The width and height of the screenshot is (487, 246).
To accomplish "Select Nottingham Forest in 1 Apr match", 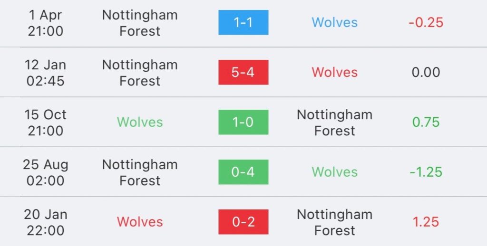I will click(x=140, y=23).
